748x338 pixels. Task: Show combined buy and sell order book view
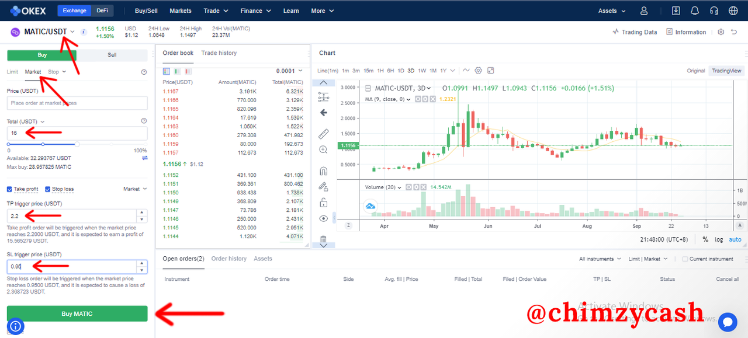click(167, 71)
